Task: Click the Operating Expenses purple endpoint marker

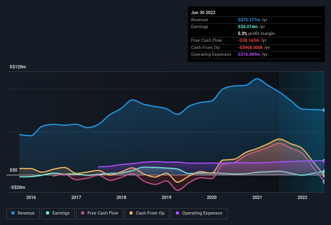Action: click(x=324, y=161)
